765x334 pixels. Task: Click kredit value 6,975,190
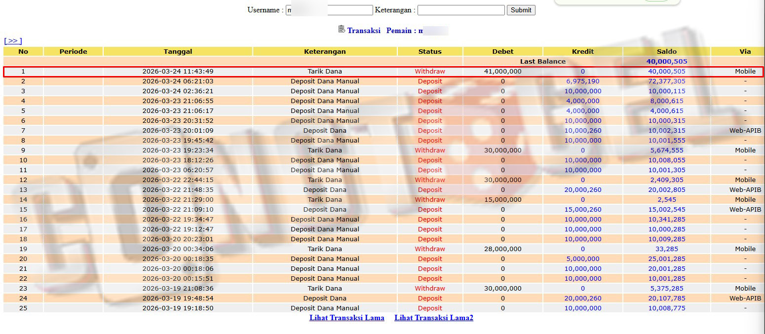(583, 81)
